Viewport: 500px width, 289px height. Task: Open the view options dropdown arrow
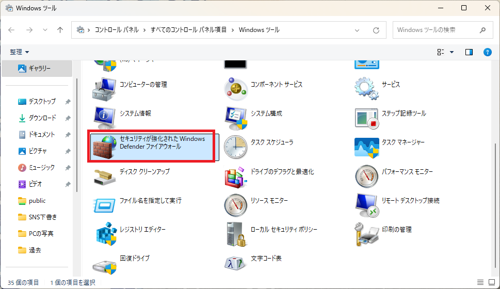tap(451, 52)
